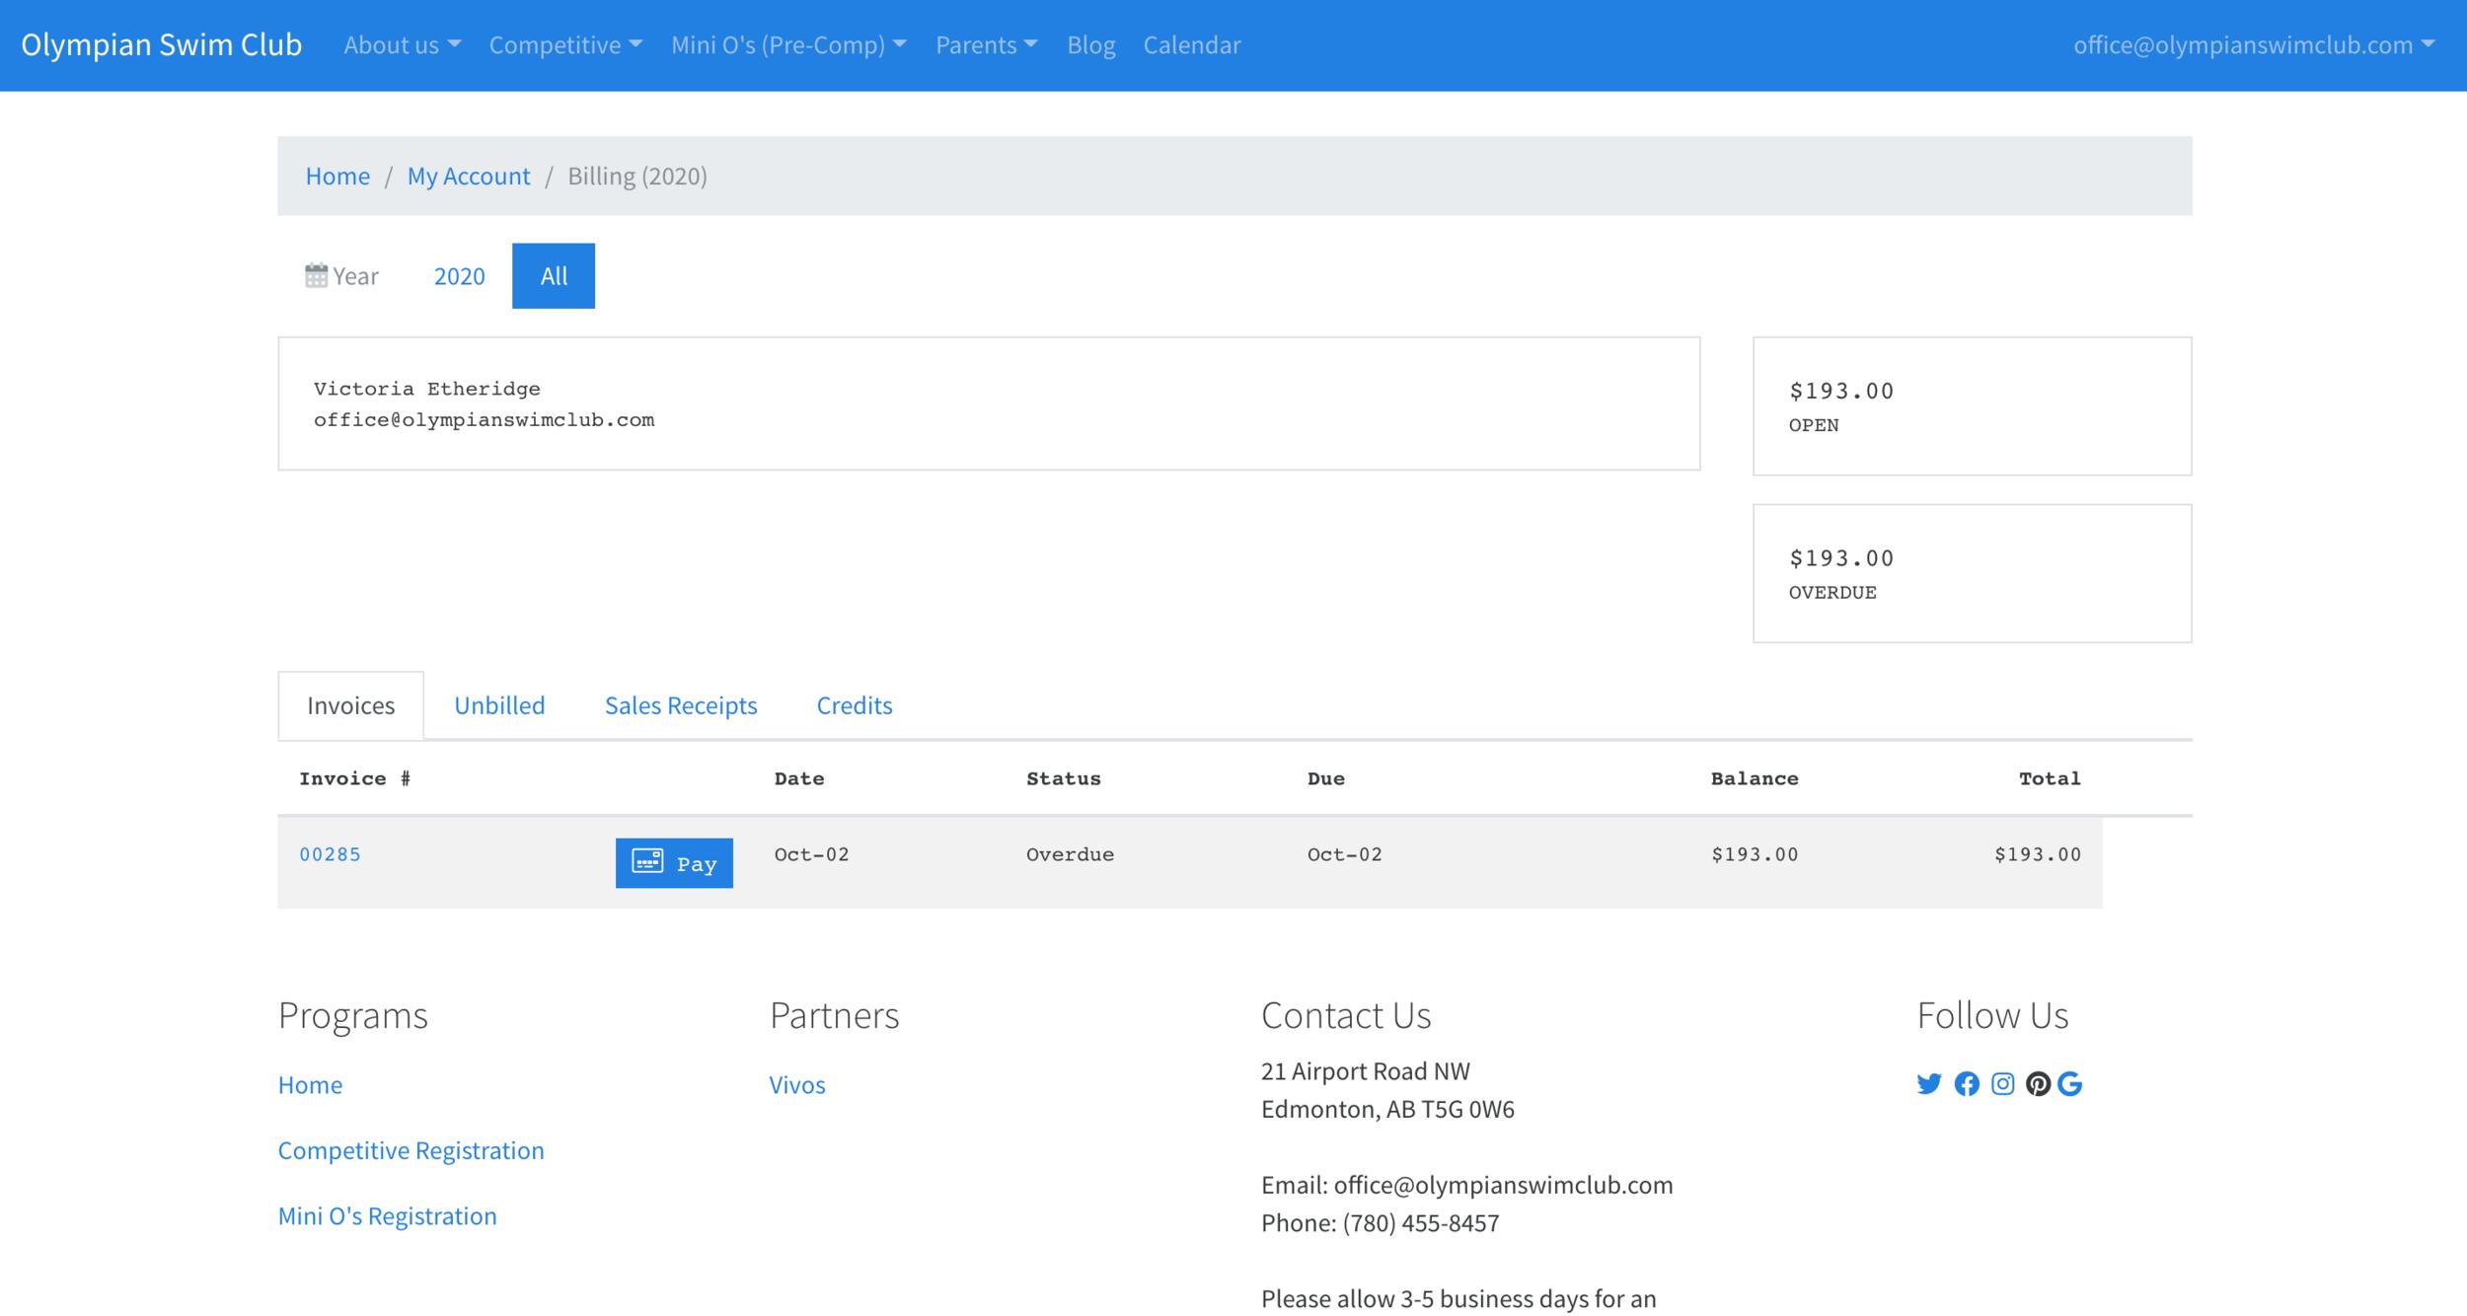Open the office@olympianswimclub.com account dropdown
This screenshot has width=2467, height=1316.
(2253, 45)
